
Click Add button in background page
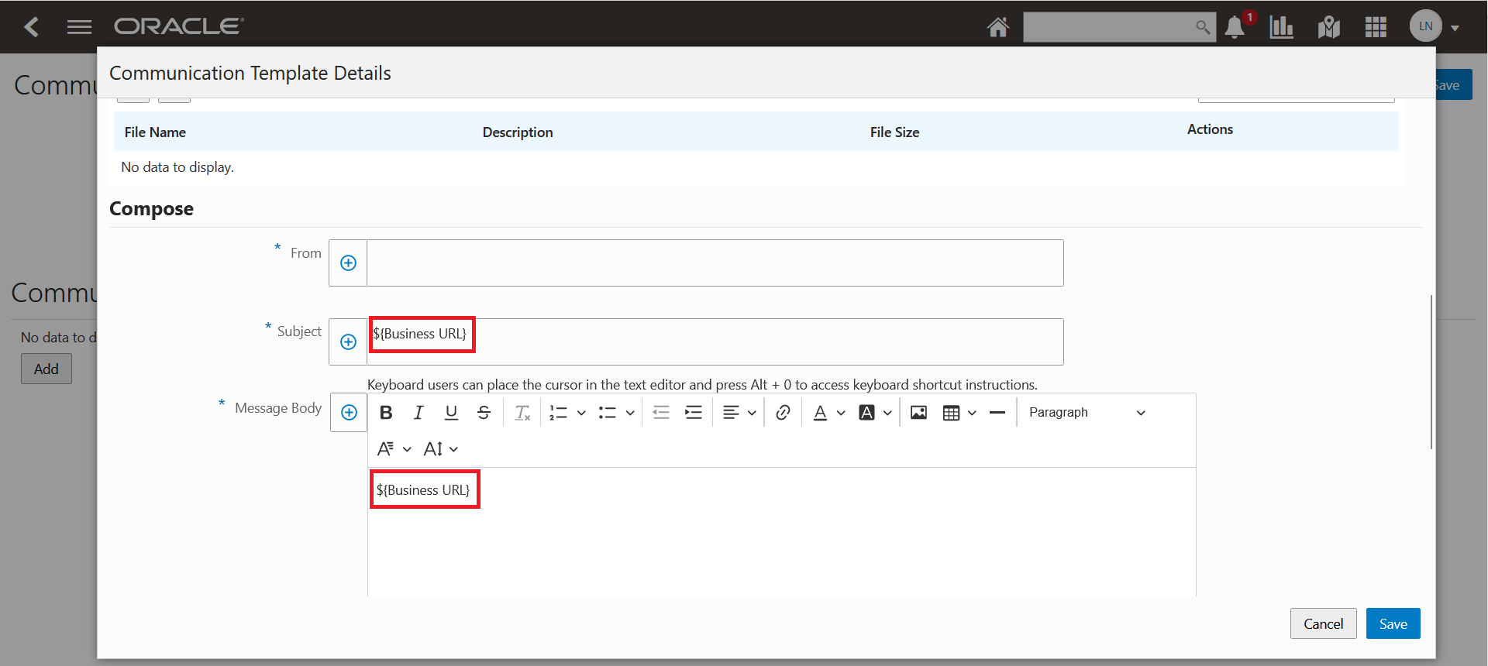coord(46,369)
